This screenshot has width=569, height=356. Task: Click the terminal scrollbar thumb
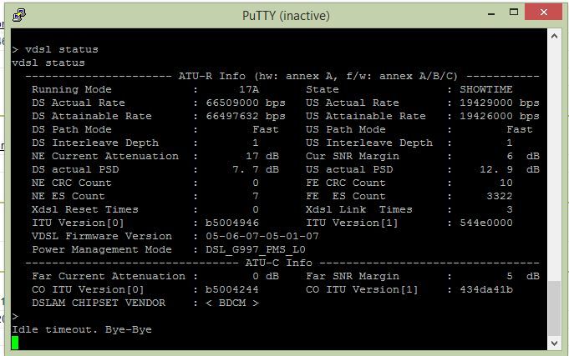coord(554,308)
